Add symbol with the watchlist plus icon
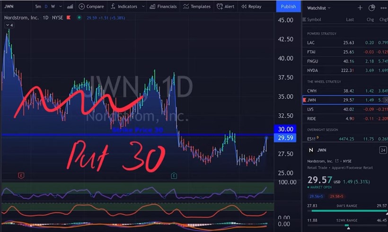Viewport: 388px width, 232px height. click(360, 8)
